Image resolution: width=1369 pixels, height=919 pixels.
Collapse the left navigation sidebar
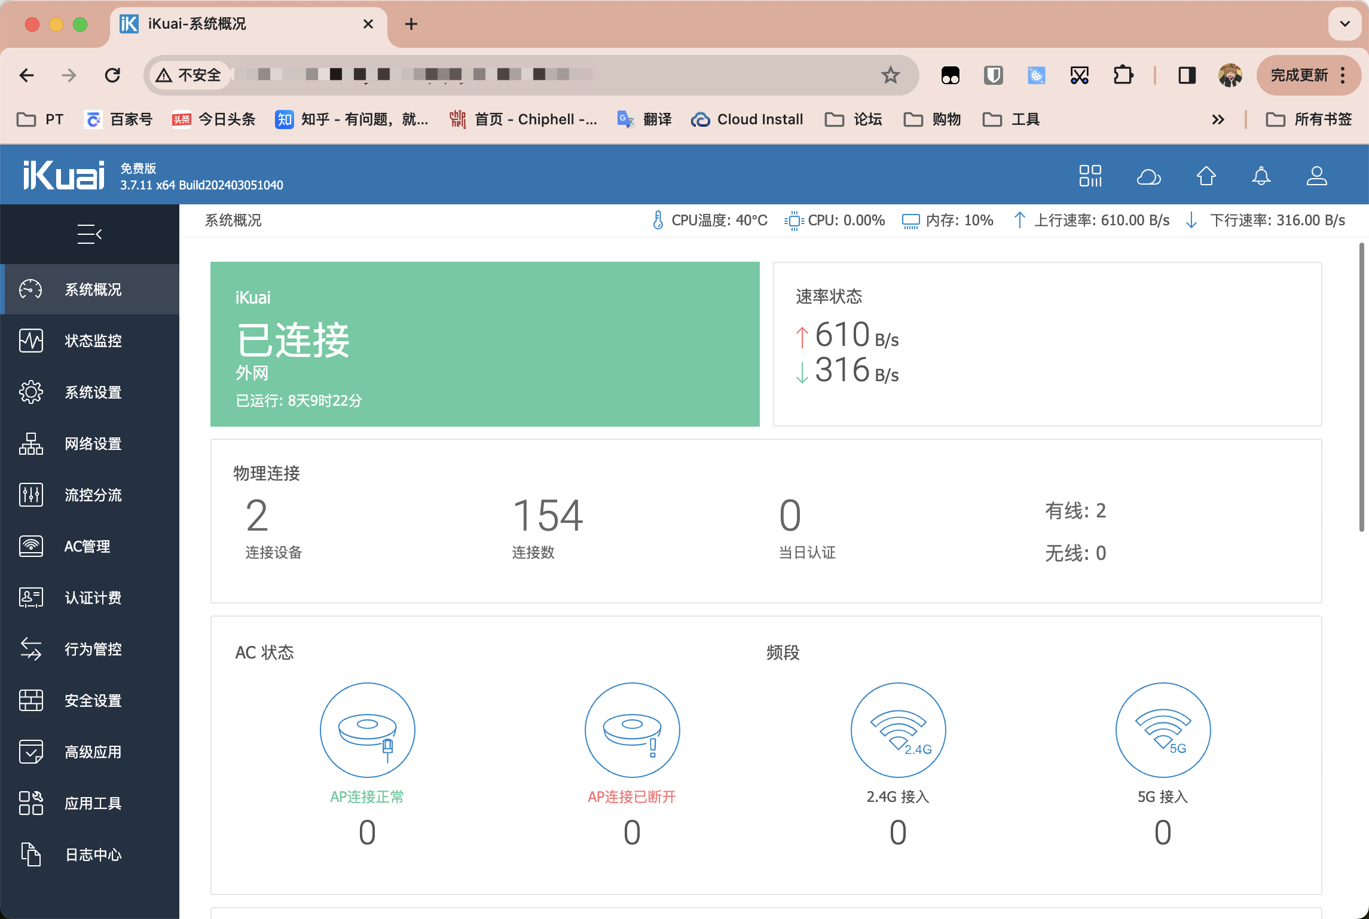tap(90, 234)
